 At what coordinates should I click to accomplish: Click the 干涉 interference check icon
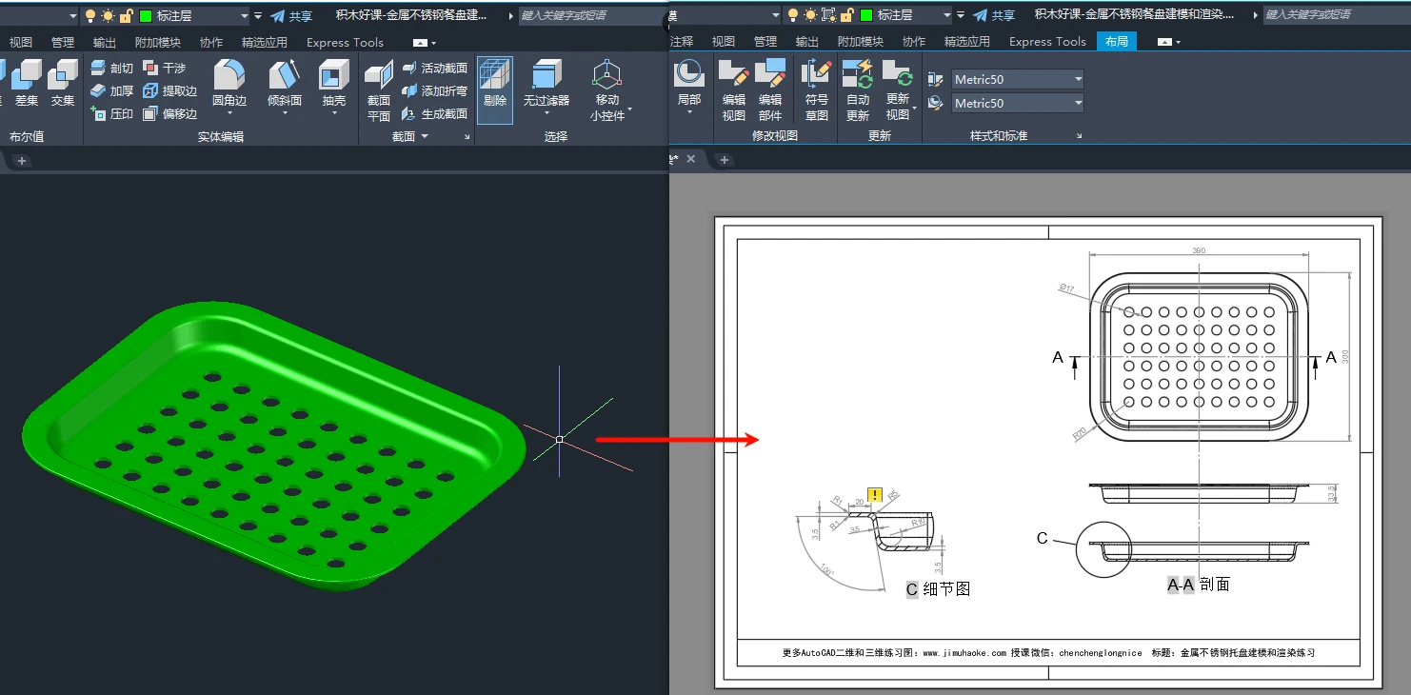(164, 69)
